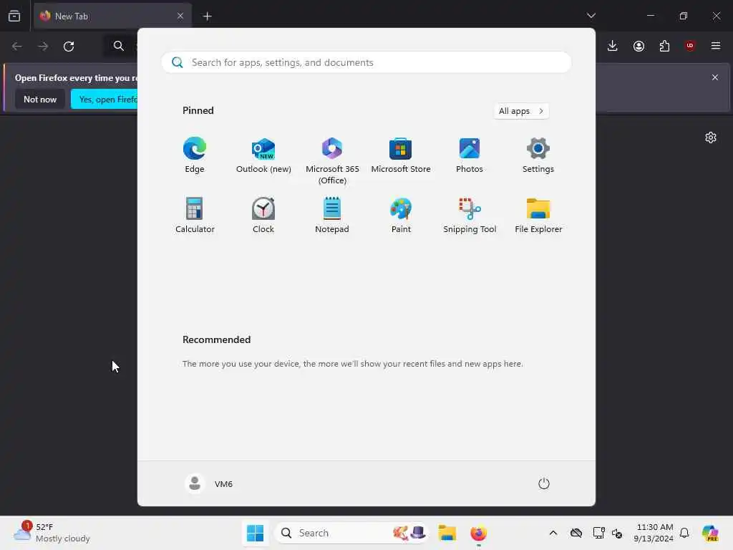Dismiss the Firefox notification bar
The image size is (733, 550).
715,77
